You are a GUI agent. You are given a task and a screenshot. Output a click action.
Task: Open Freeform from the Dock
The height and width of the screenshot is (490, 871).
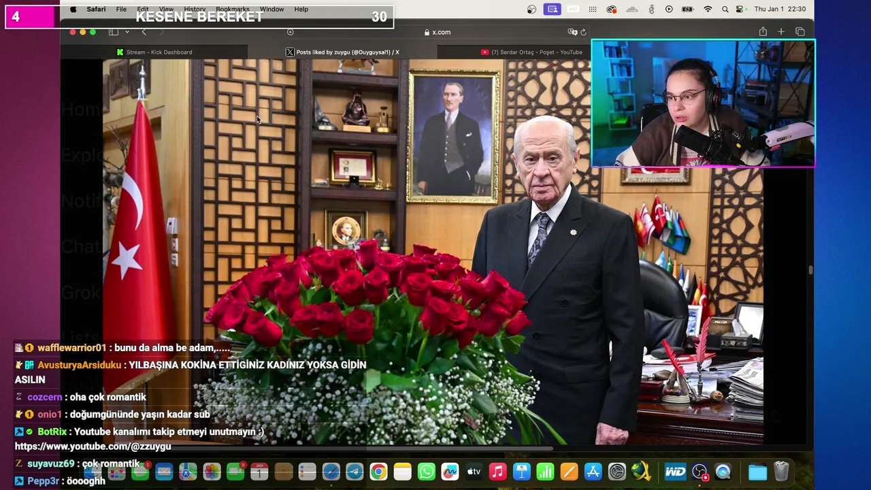pyautogui.click(x=450, y=472)
